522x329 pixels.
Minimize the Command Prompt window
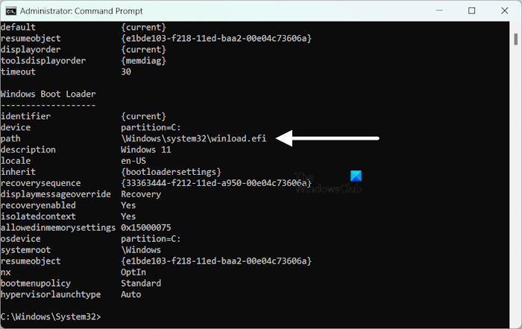click(437, 10)
